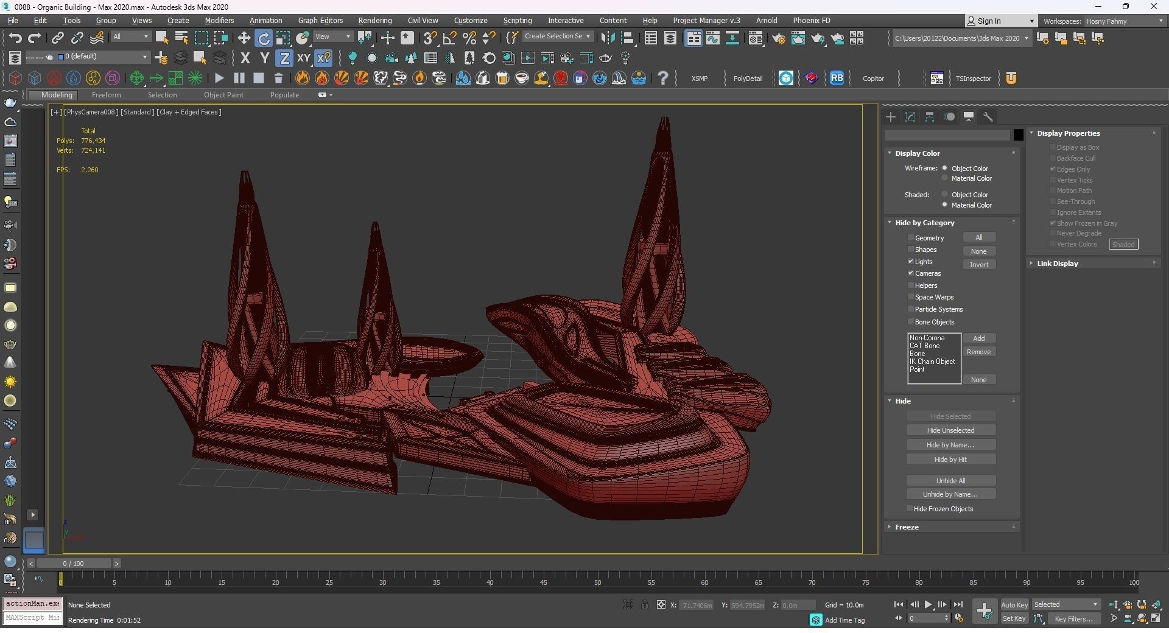Enable the Geometry hide category checkbox
Screen dimensions: 1169x633
[911, 238]
